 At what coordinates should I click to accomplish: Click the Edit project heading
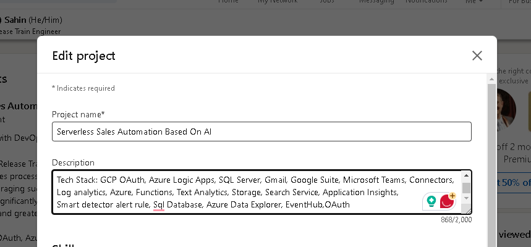pos(83,56)
